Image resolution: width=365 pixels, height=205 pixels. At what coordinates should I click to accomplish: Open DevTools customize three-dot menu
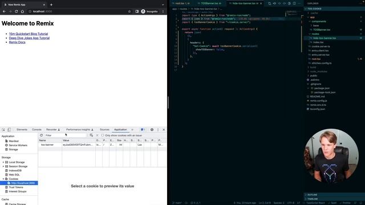(x=158, y=130)
